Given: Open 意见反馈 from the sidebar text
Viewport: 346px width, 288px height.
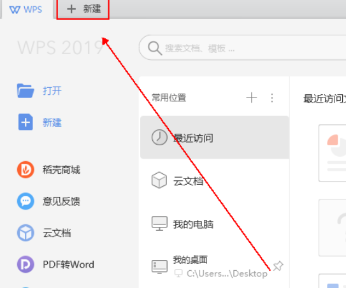Looking at the screenshot, I should 61,201.
